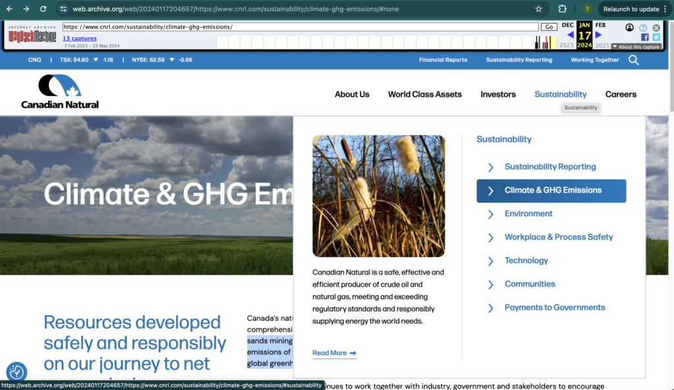This screenshot has width=674, height=390.
Task: Open the Careers menu
Action: click(x=621, y=95)
